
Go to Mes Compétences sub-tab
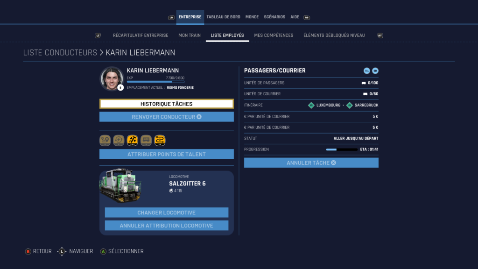tap(274, 35)
